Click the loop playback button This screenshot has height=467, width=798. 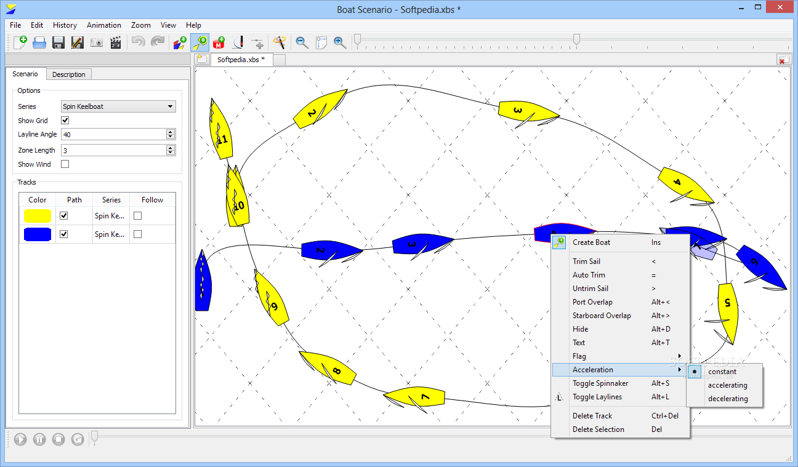tap(78, 439)
